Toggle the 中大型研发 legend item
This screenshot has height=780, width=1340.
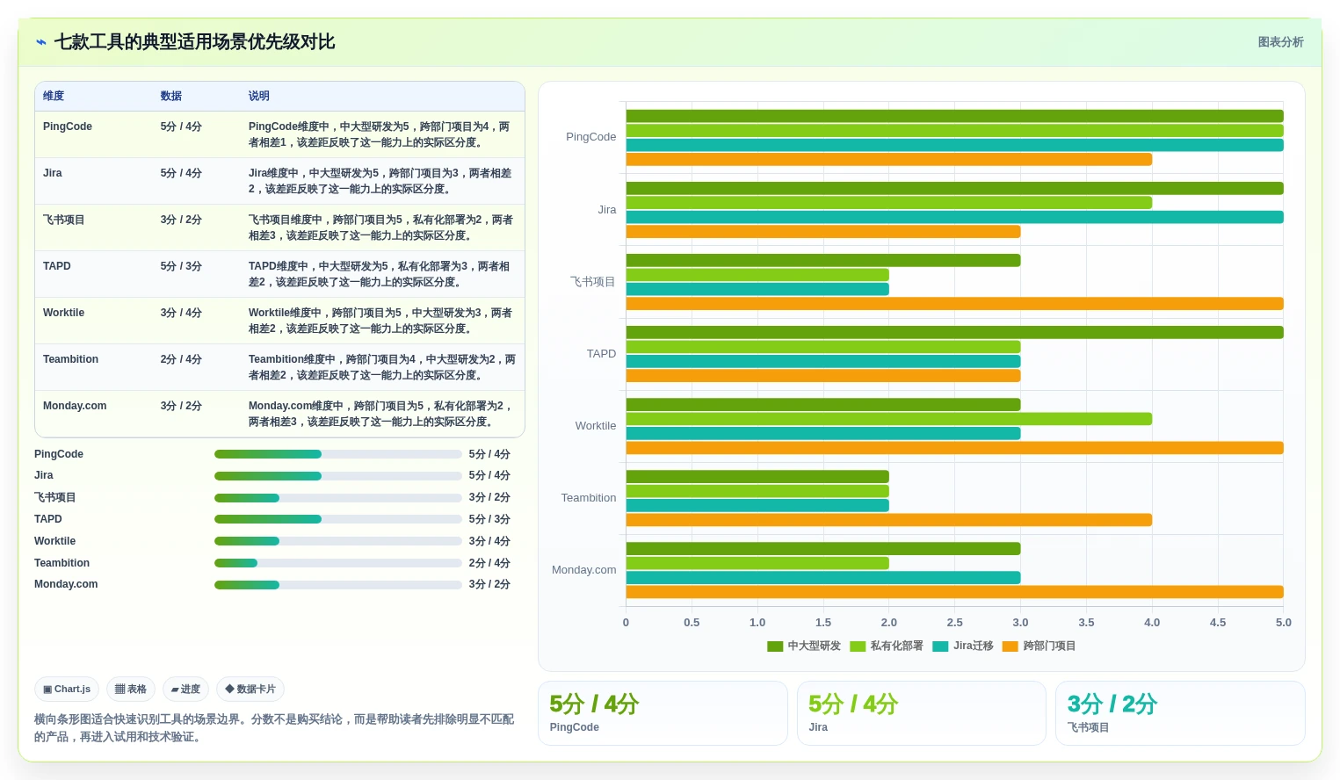click(x=804, y=646)
